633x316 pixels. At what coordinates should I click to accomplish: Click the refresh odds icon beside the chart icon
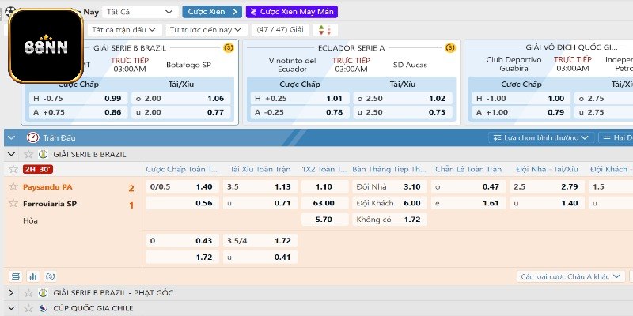(51, 276)
